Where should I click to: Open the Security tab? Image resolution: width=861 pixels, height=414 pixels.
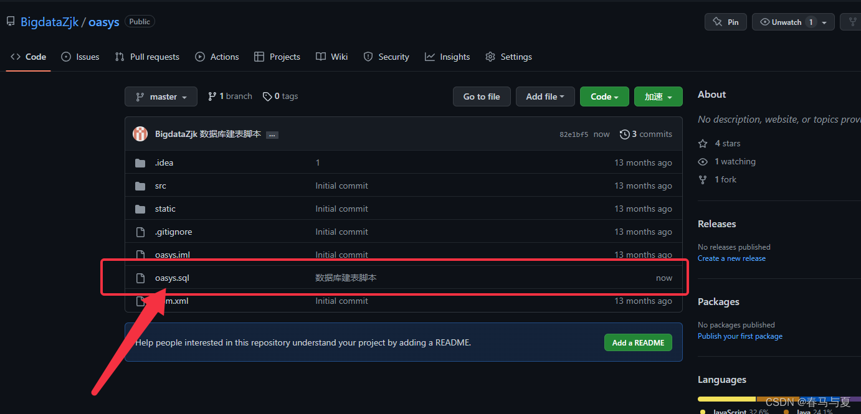[x=386, y=57]
